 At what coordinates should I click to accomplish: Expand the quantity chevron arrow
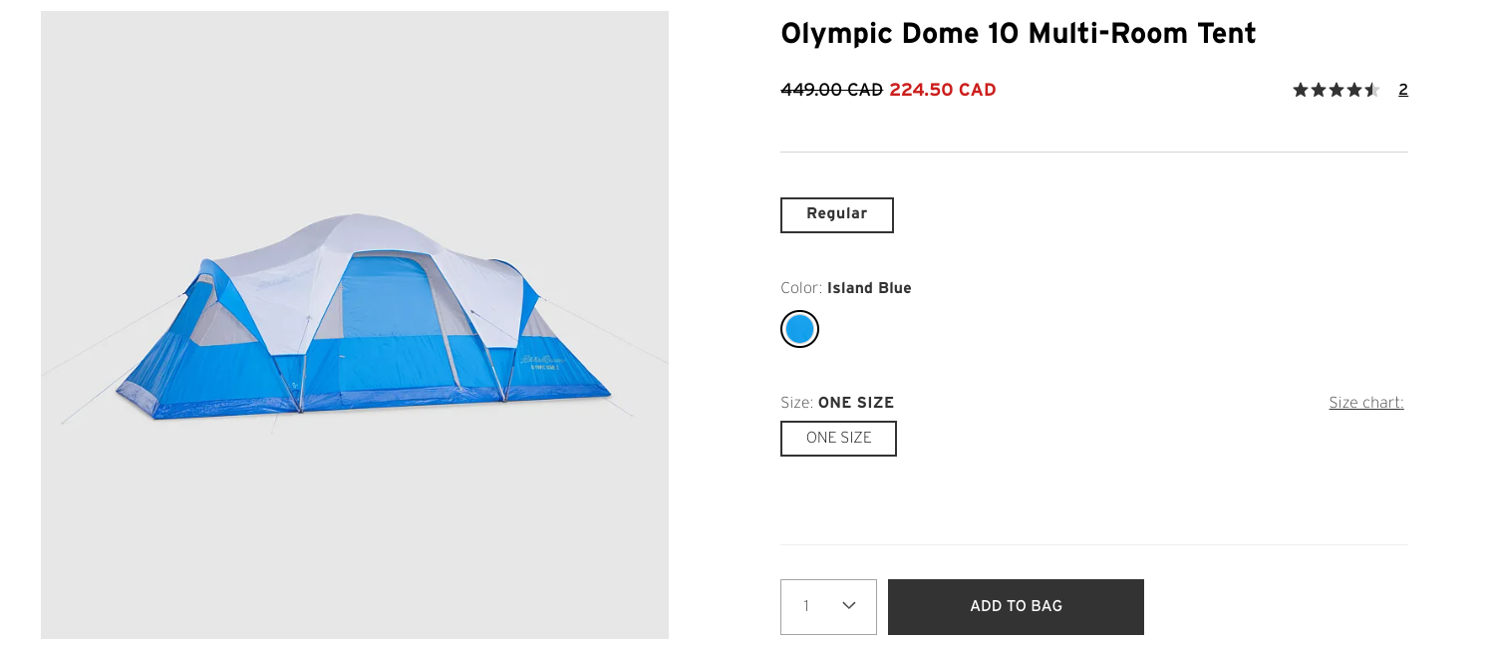click(849, 606)
